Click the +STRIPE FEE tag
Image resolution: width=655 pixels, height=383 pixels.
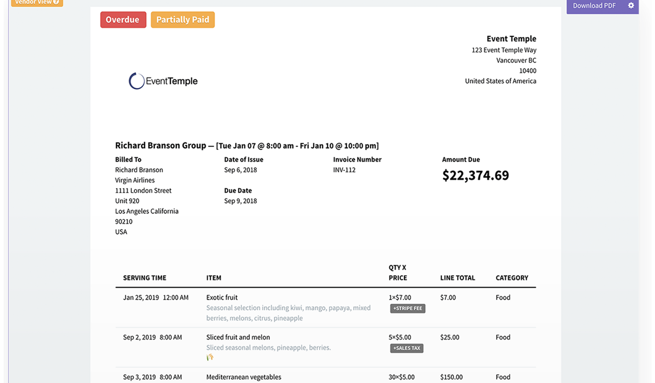pyautogui.click(x=407, y=308)
